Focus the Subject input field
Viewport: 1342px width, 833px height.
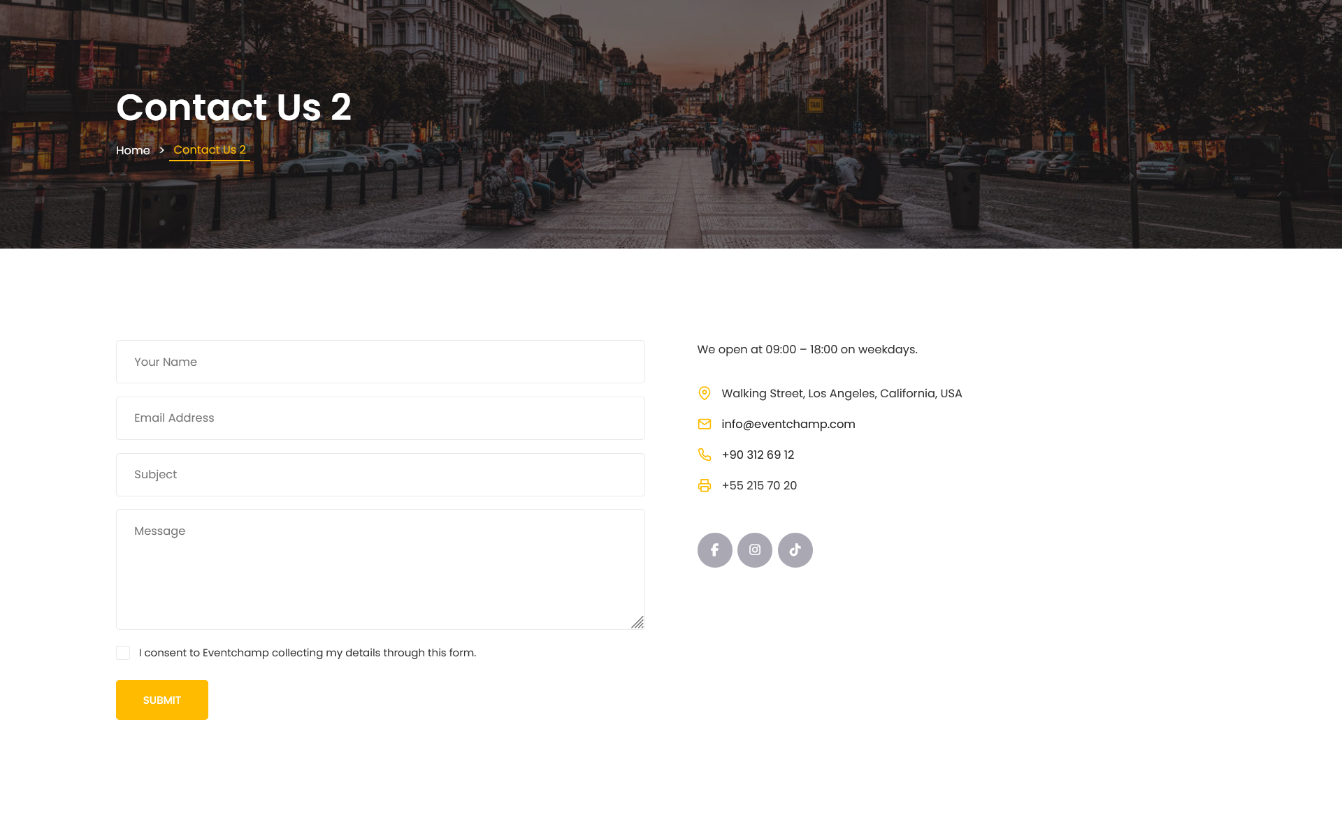(x=380, y=475)
